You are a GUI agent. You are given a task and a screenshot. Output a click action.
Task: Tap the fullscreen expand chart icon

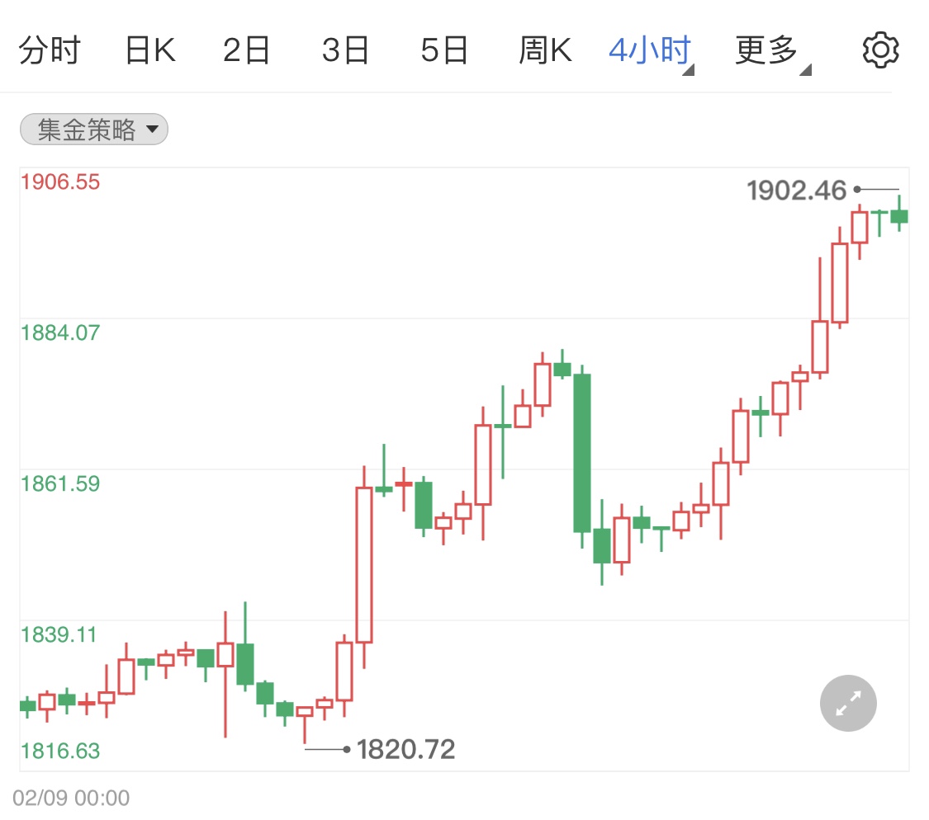pos(847,703)
